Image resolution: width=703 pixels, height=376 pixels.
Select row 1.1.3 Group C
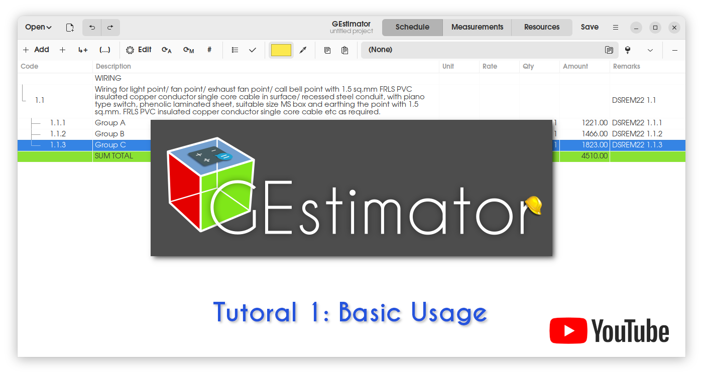pos(351,145)
